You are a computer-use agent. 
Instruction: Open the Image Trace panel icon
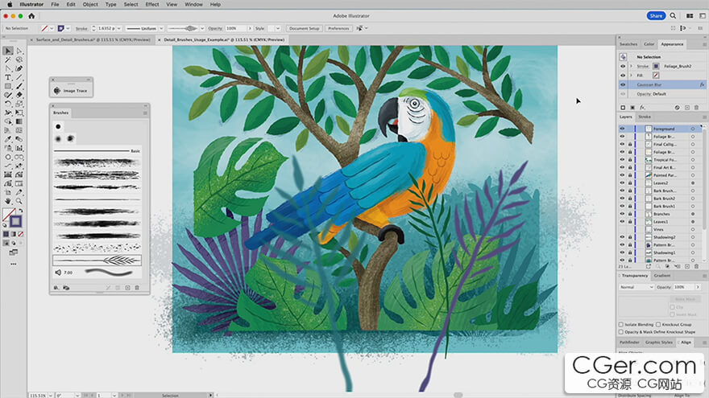point(57,91)
